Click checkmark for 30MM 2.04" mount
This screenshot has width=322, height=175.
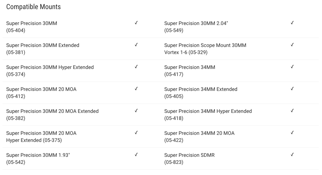[292, 23]
